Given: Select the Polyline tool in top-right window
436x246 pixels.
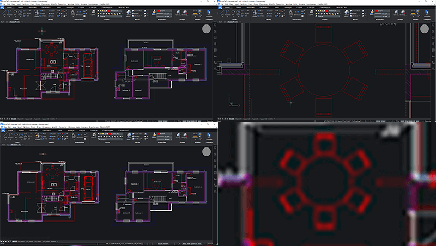Looking at the screenshot, I should (x=228, y=12).
